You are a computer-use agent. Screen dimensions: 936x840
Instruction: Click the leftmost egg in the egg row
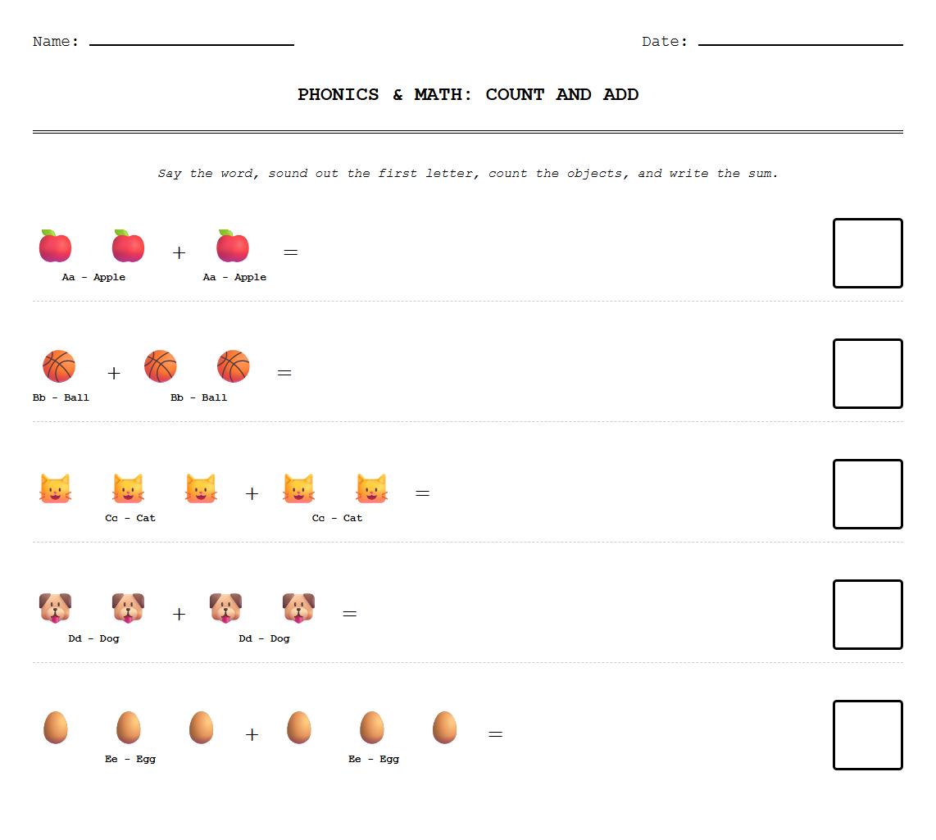[55, 728]
